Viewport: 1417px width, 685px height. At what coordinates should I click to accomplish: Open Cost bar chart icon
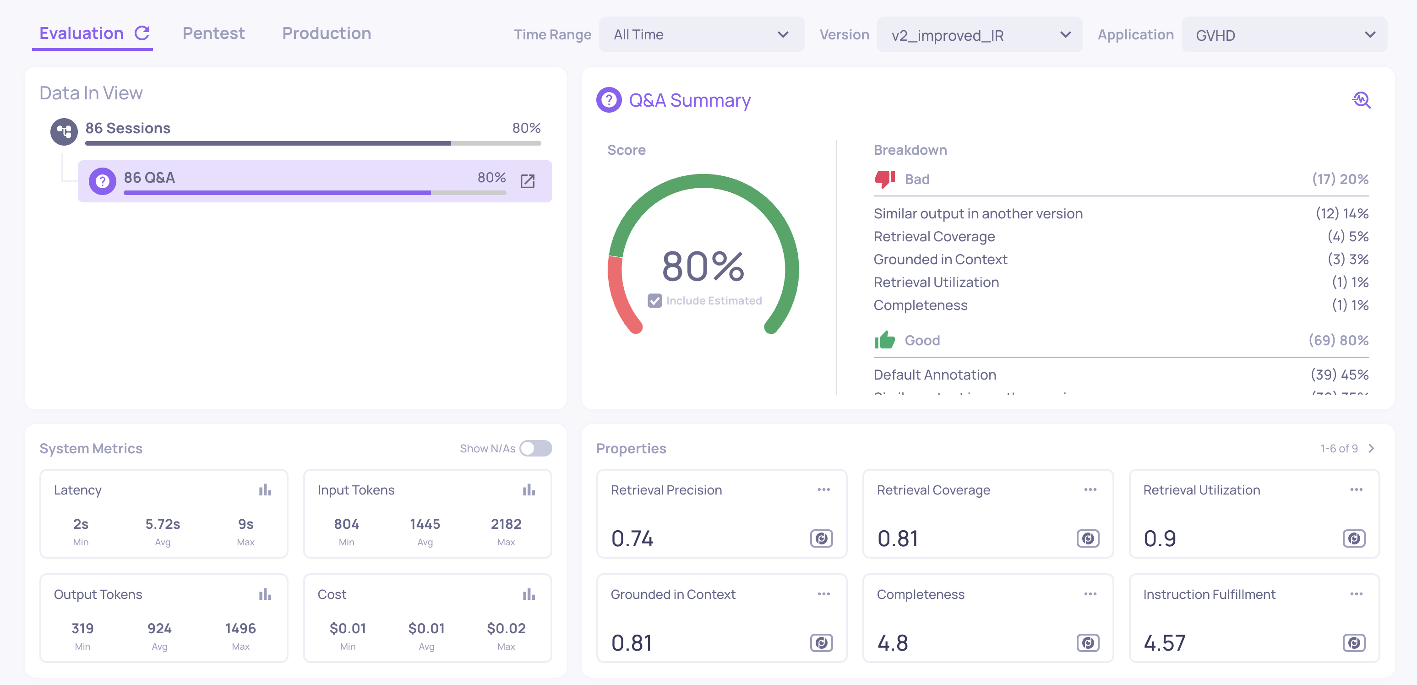(x=529, y=594)
